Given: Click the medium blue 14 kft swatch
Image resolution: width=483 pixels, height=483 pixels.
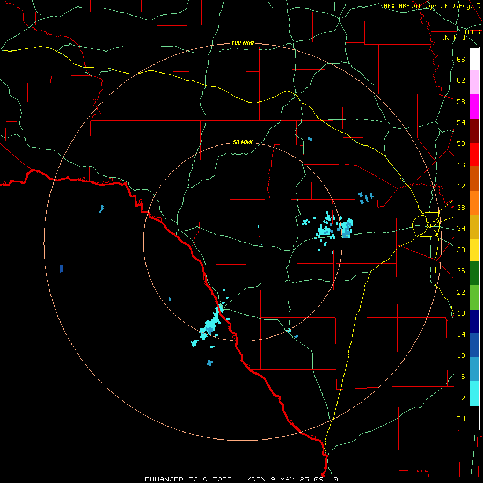Looking at the screenshot, I should click(x=474, y=345).
